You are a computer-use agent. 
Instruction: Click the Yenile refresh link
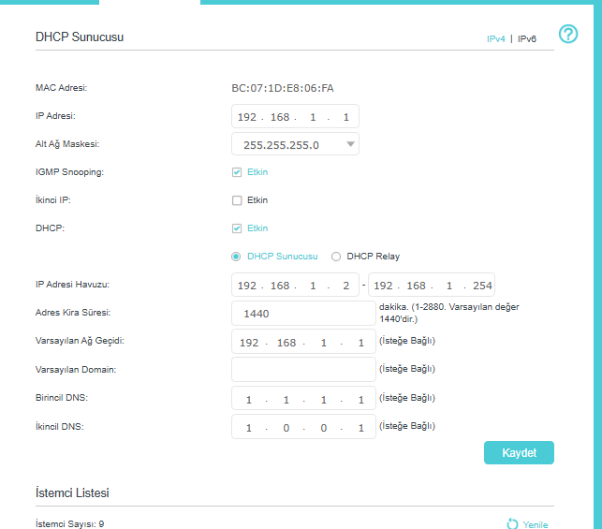click(536, 524)
